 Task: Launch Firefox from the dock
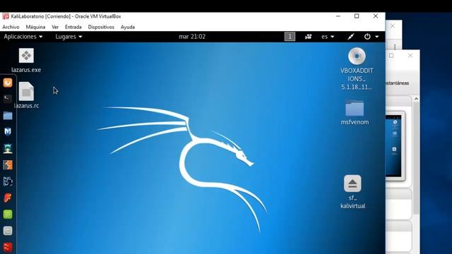8,83
